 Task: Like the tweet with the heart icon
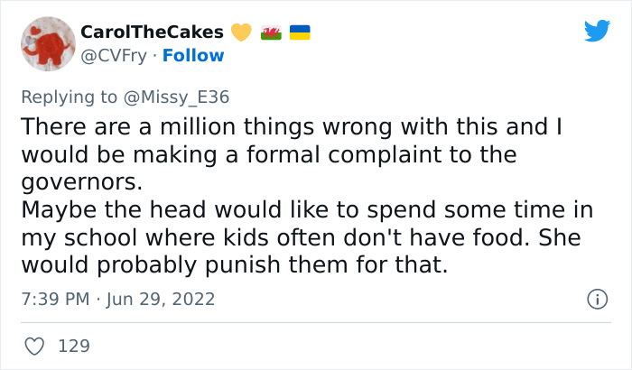pyautogui.click(x=34, y=345)
